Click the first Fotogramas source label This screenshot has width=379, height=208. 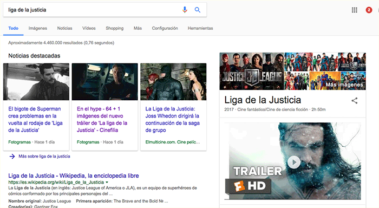pyautogui.click(x=19, y=142)
